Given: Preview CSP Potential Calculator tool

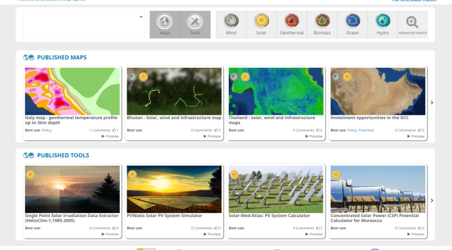Looking at the screenshot, I should 416,234.
